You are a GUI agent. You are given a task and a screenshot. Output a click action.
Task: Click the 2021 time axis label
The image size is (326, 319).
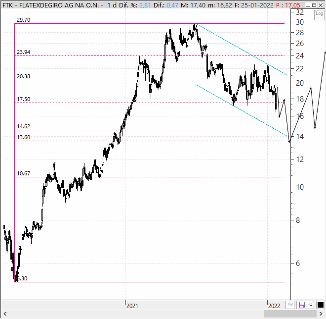pos(132,306)
